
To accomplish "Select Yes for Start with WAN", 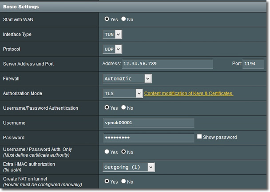I will click(x=107, y=19).
